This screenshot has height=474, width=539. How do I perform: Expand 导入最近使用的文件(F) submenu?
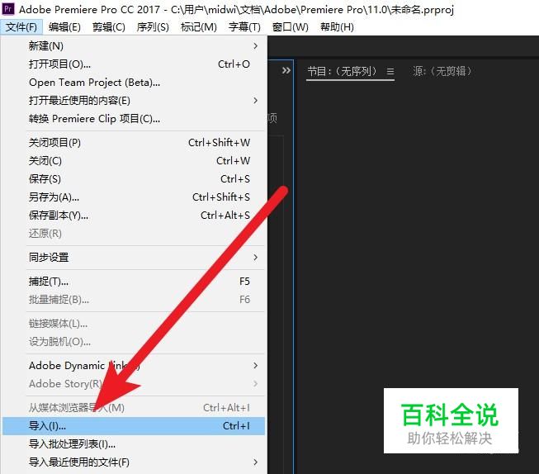tap(134, 462)
